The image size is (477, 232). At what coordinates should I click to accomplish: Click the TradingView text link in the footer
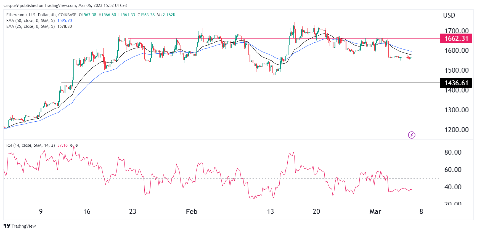pos(24,226)
